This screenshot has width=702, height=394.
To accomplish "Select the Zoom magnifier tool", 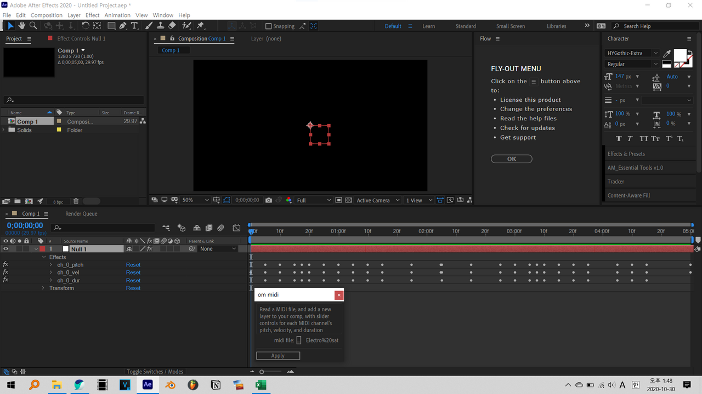I will [33, 26].
